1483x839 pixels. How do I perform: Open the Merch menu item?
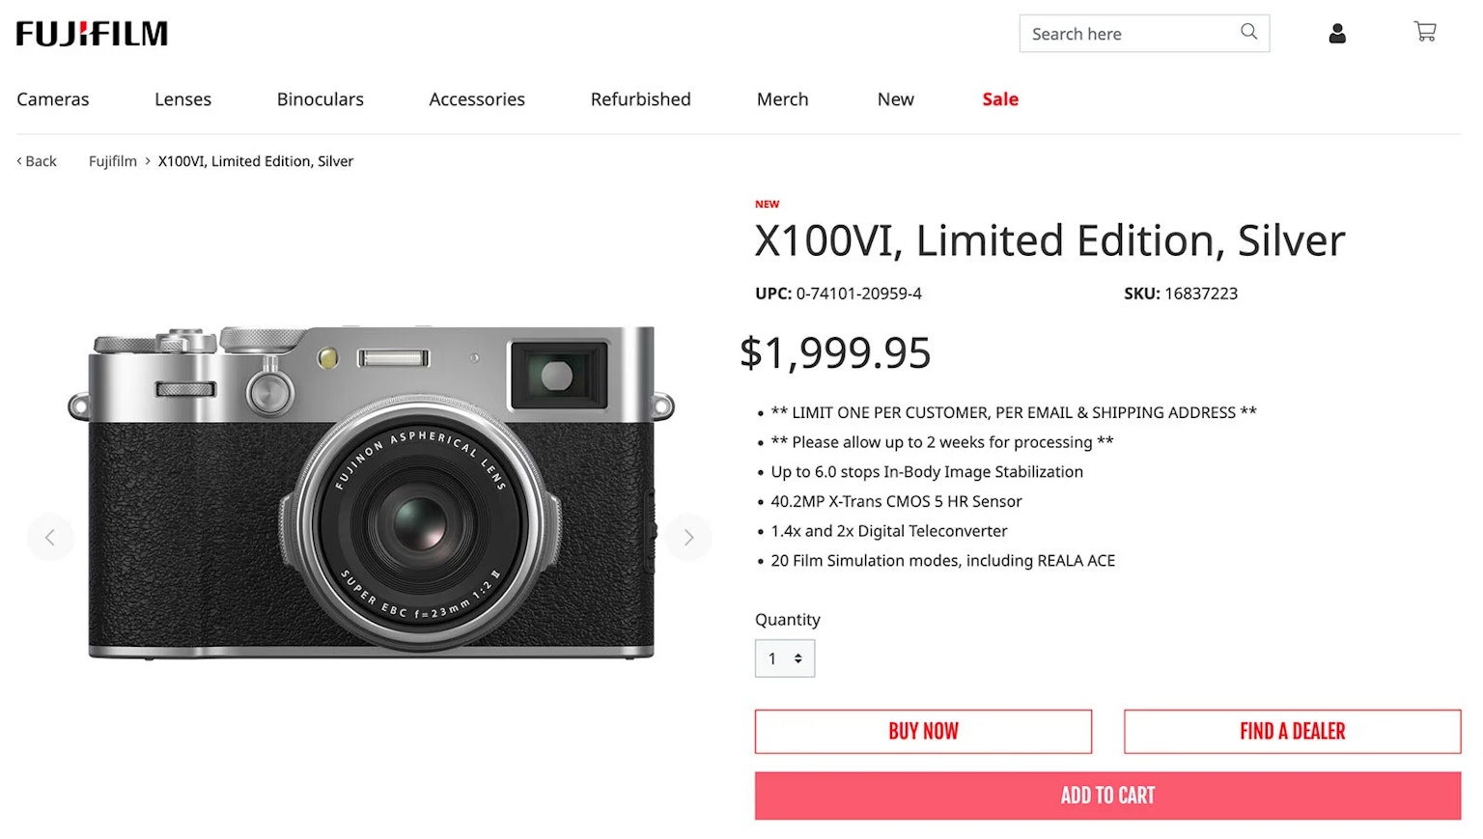(782, 99)
